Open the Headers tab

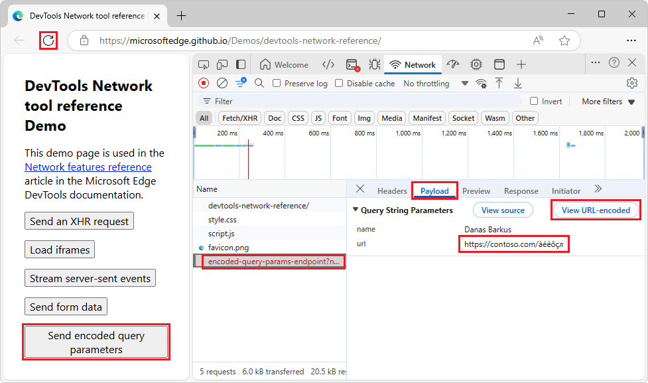point(392,191)
